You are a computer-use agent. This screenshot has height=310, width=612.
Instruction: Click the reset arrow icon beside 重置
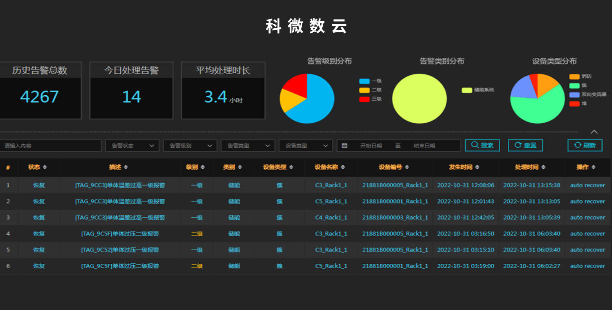pos(518,145)
